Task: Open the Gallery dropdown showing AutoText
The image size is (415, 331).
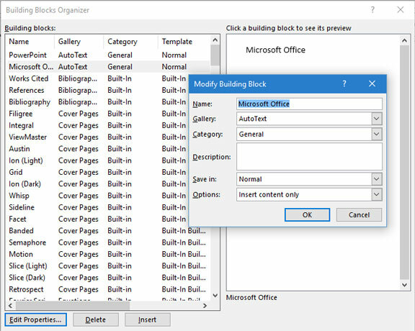Action: coord(376,119)
